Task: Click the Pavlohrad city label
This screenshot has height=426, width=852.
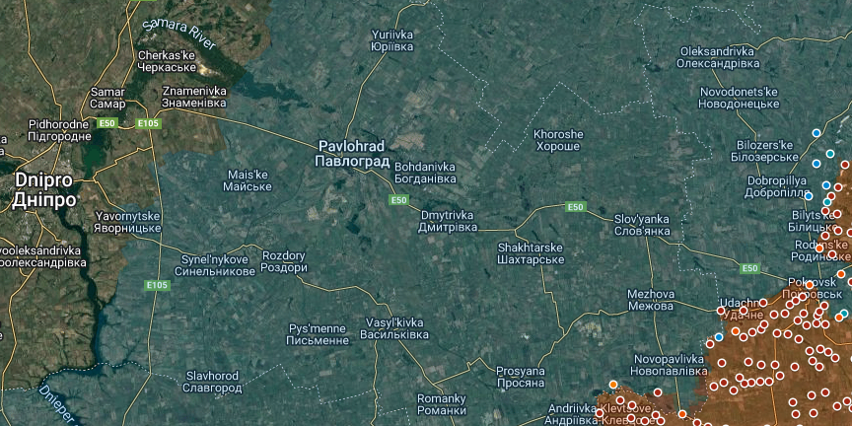Action: coord(353,154)
